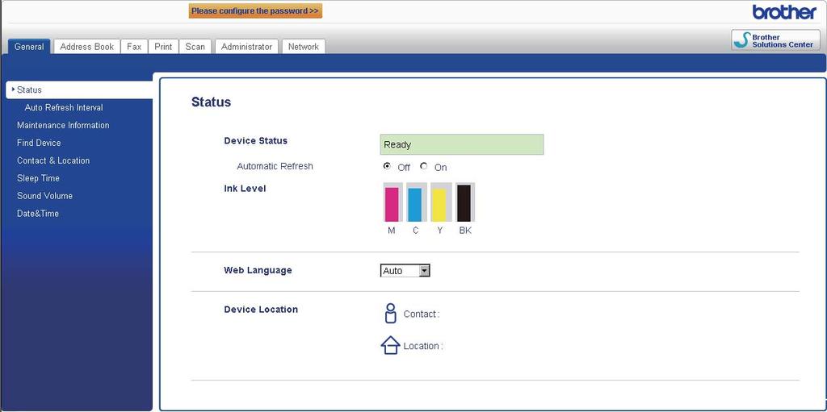This screenshot has height=412, width=827.
Task: Click the Device Location label
Action: point(261,310)
